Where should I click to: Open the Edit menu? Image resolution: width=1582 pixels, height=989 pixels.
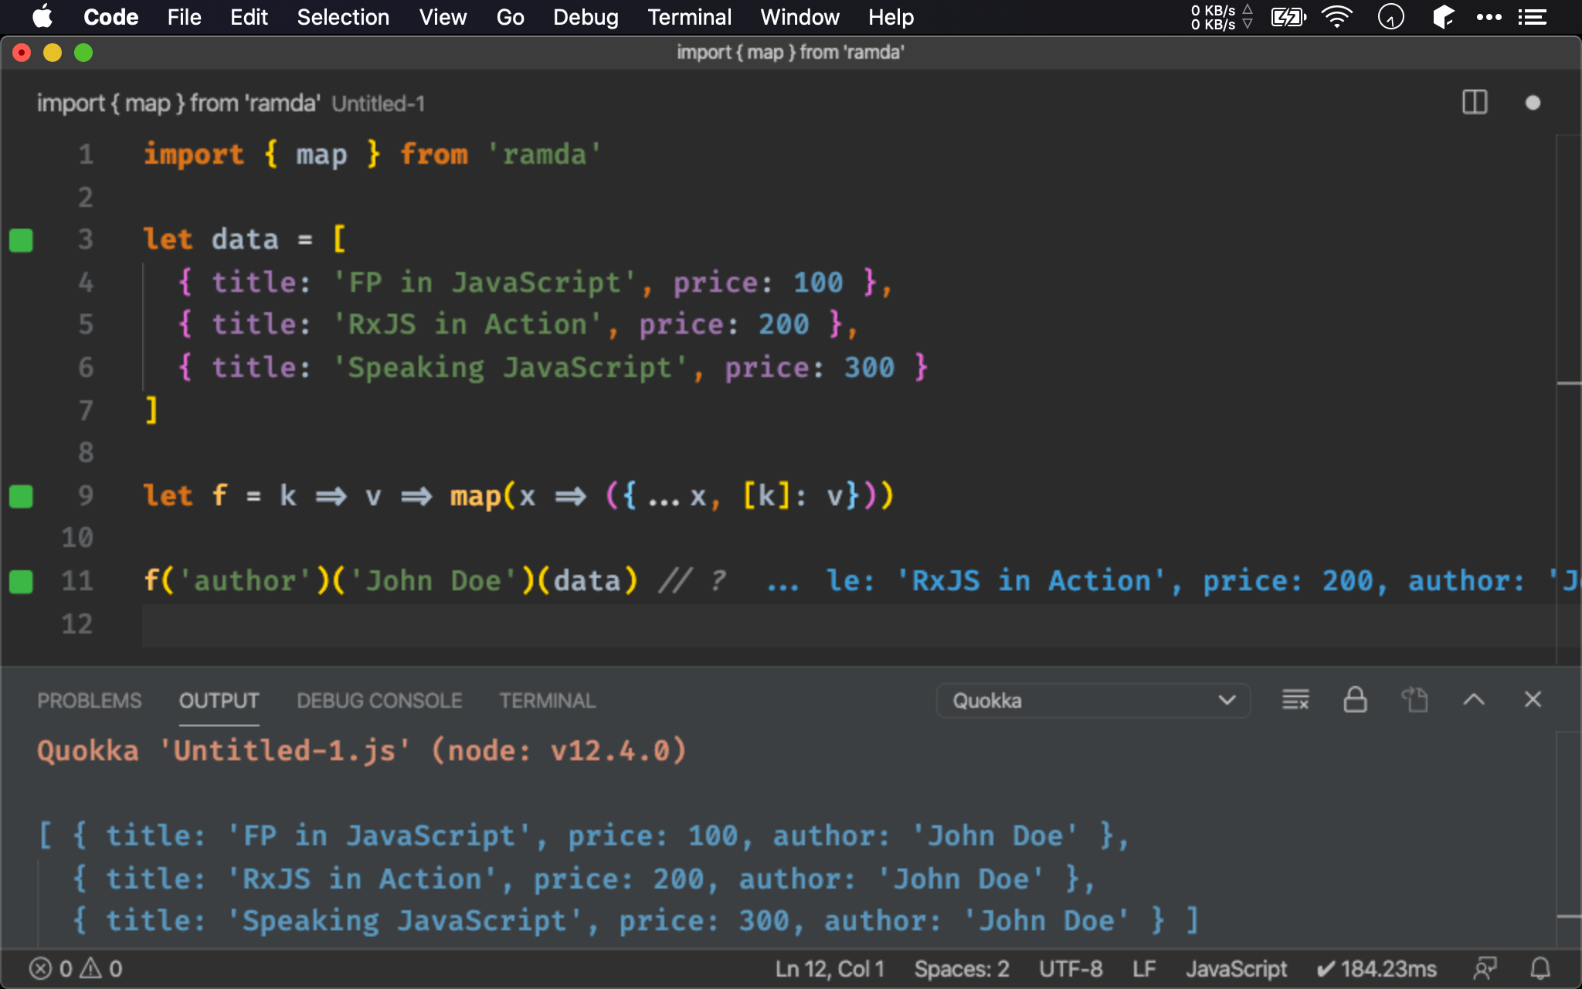pos(249,17)
